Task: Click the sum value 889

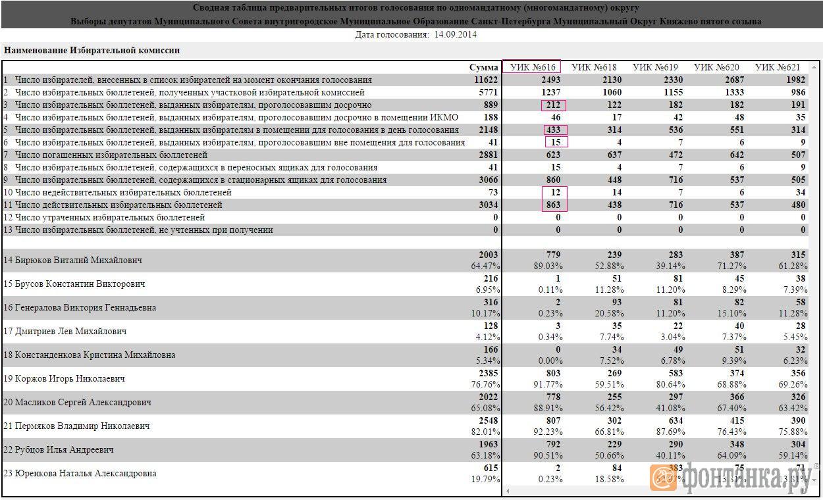Action: [x=491, y=105]
